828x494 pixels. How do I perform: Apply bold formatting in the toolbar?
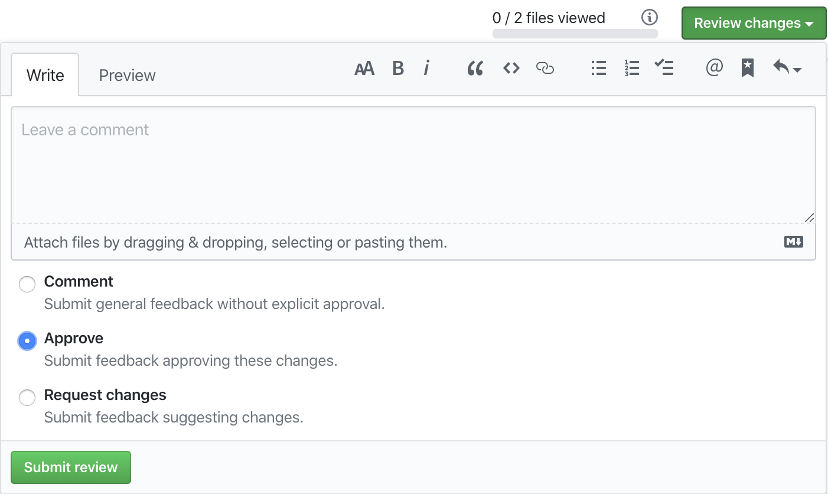point(397,68)
